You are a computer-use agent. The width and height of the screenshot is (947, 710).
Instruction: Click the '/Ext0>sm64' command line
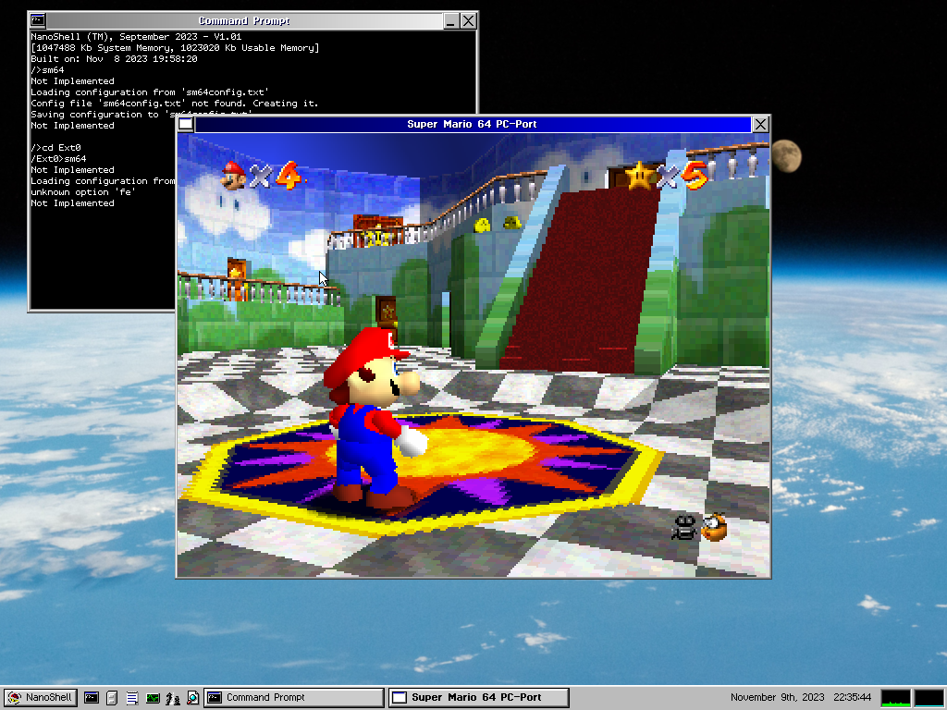coord(58,159)
